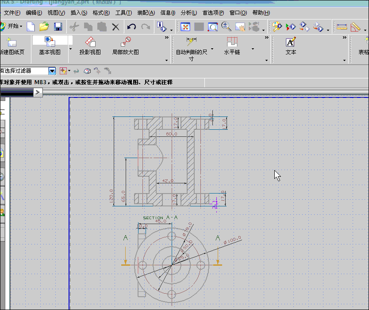
Task: Click the SECTION A-A view label
Action: coord(160,217)
